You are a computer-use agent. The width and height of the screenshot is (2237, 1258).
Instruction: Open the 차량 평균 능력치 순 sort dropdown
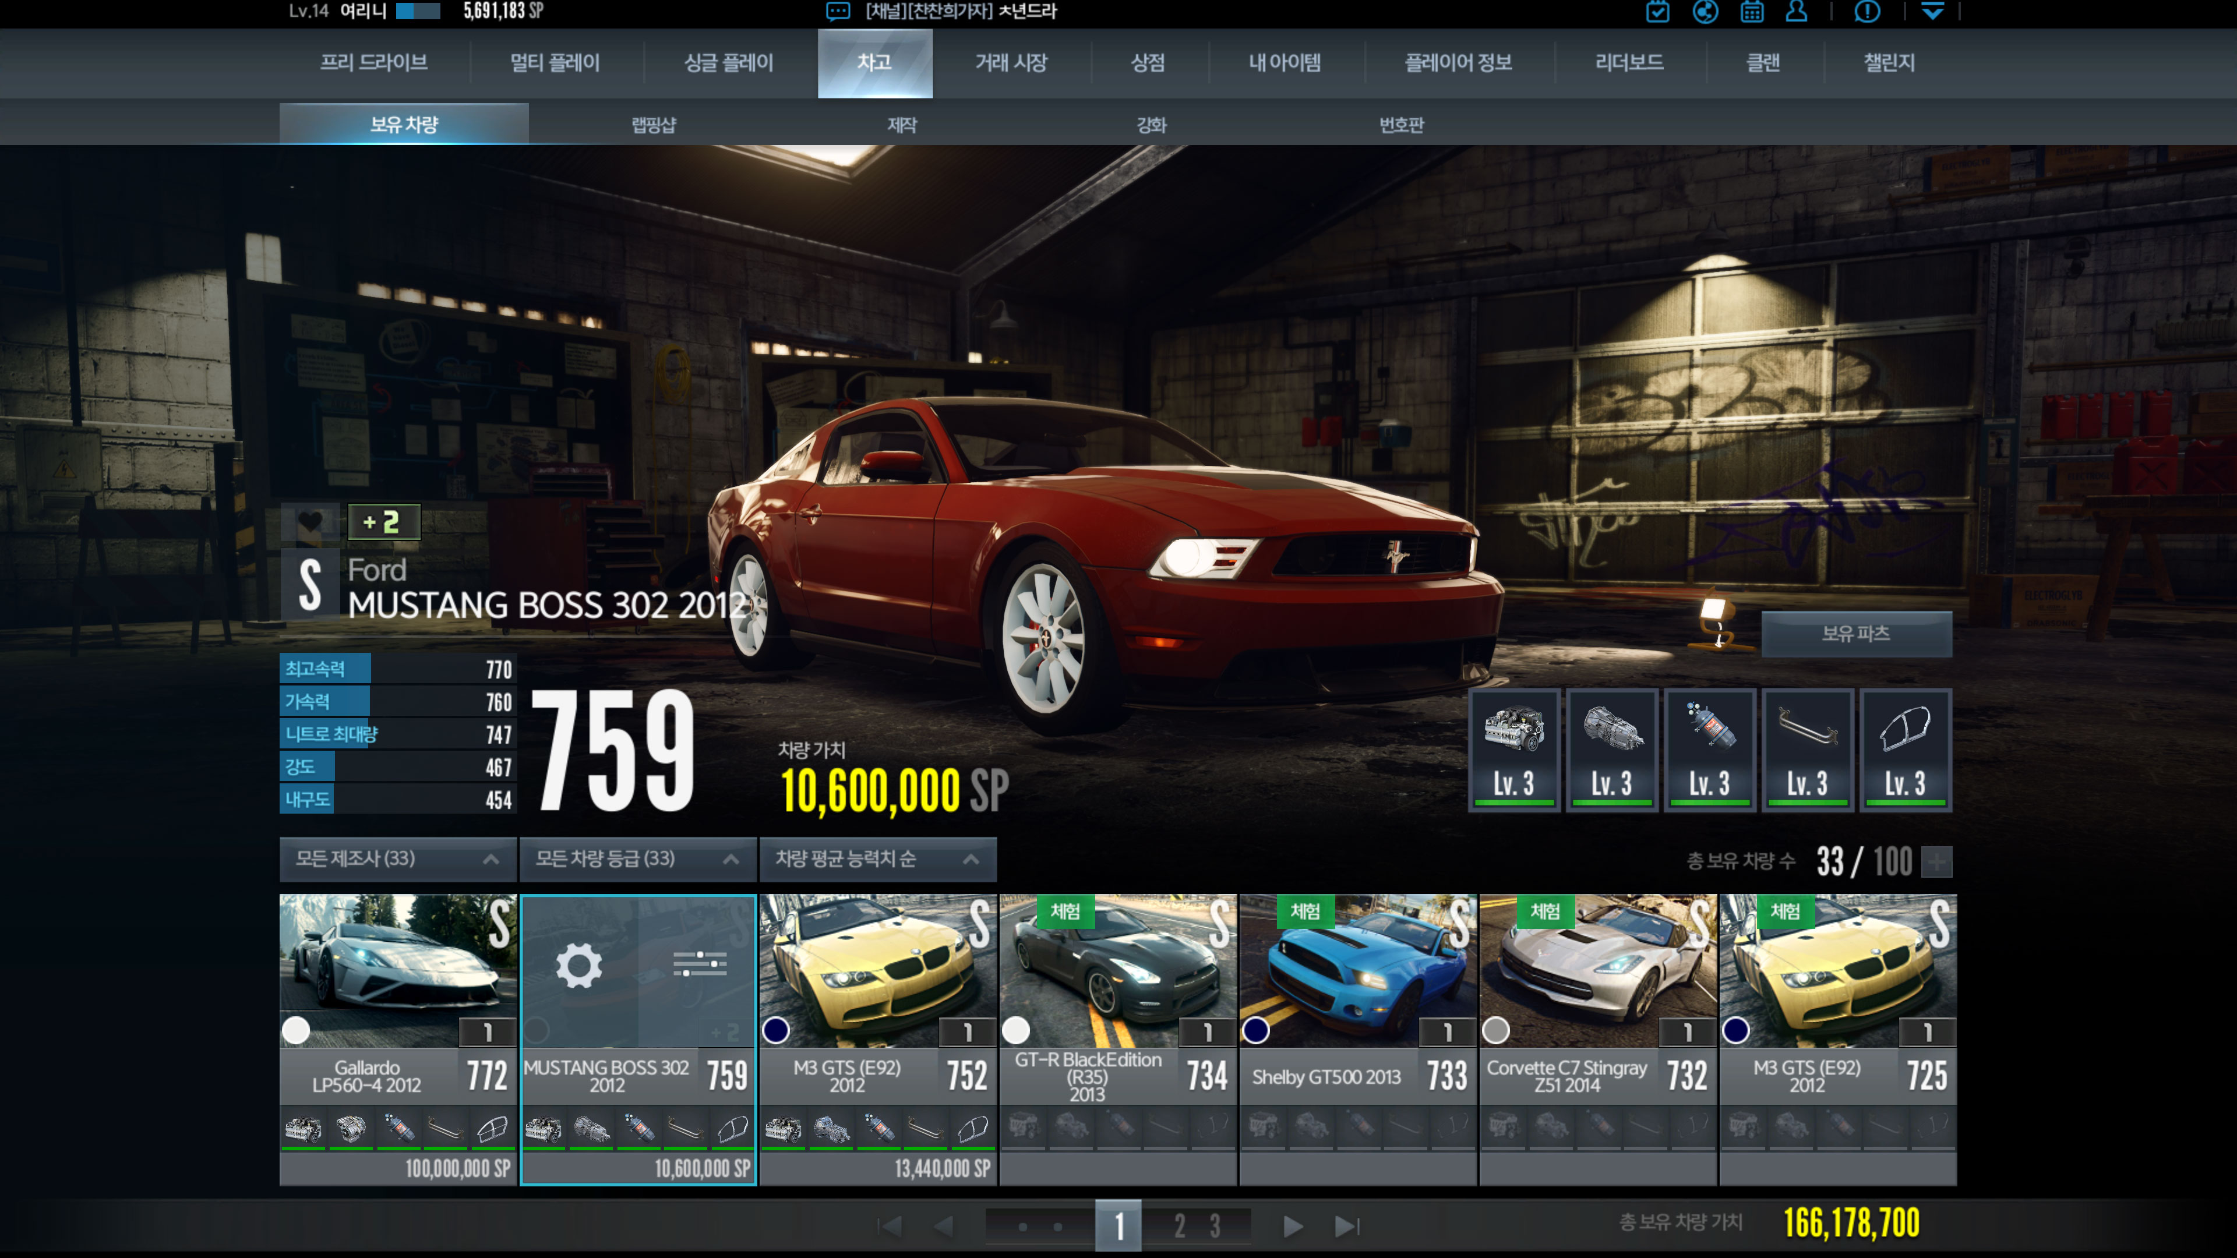point(877,858)
